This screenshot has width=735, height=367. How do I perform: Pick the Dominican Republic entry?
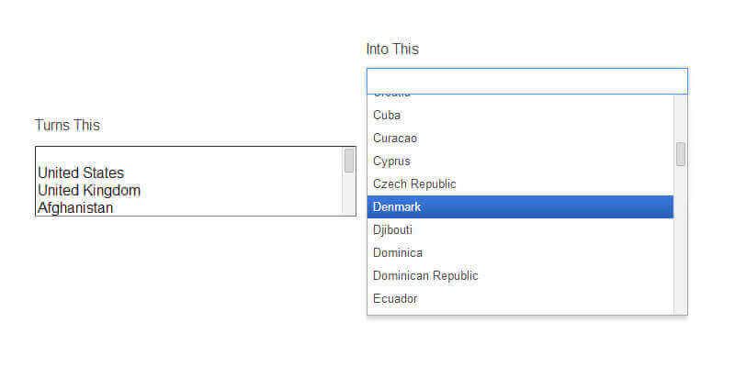pos(425,275)
